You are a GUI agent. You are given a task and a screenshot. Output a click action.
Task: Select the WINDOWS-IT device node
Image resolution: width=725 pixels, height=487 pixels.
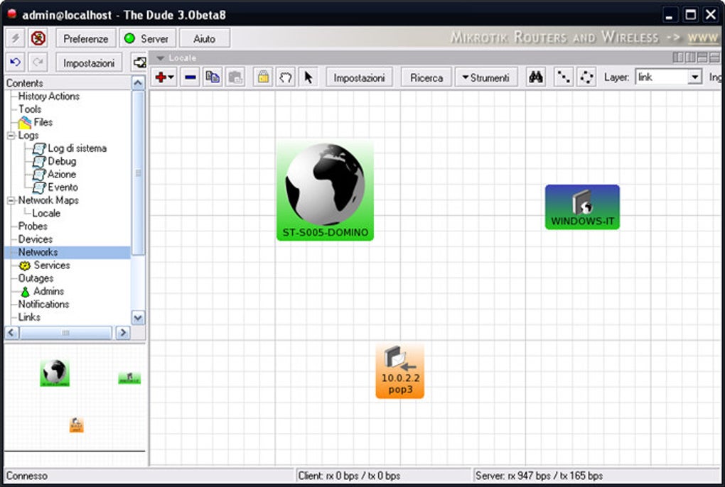tap(583, 207)
